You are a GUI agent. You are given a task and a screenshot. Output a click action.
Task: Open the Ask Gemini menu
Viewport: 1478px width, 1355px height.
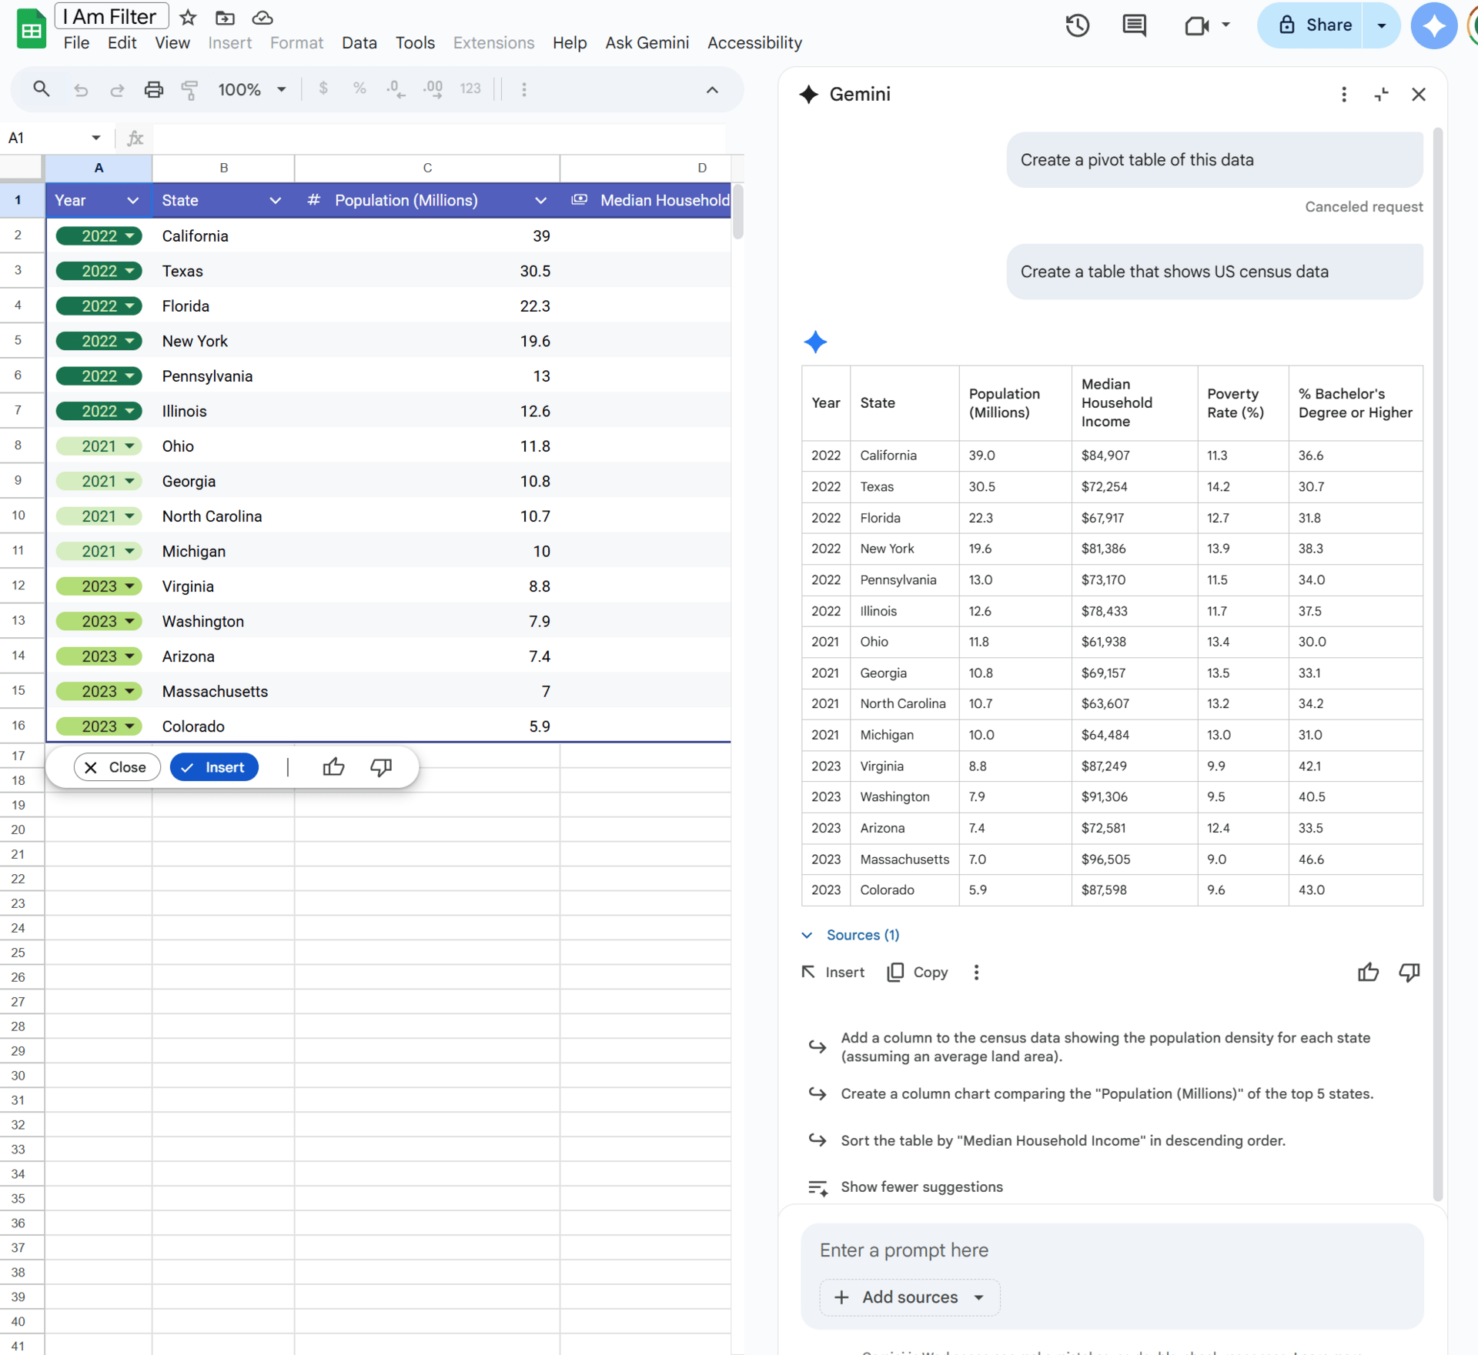pos(647,43)
